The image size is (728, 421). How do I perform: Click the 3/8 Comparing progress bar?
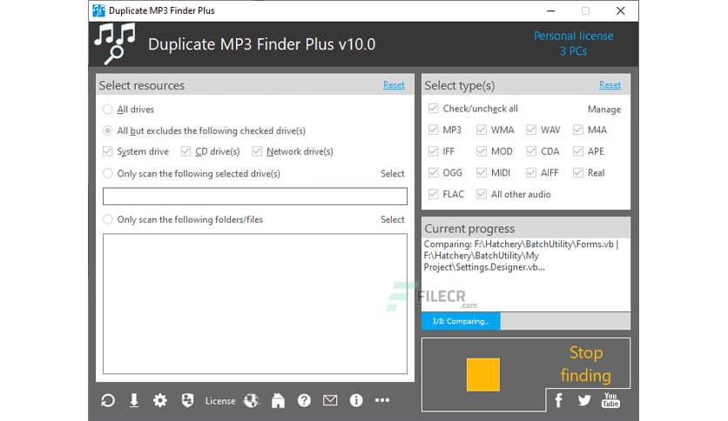[x=526, y=321]
